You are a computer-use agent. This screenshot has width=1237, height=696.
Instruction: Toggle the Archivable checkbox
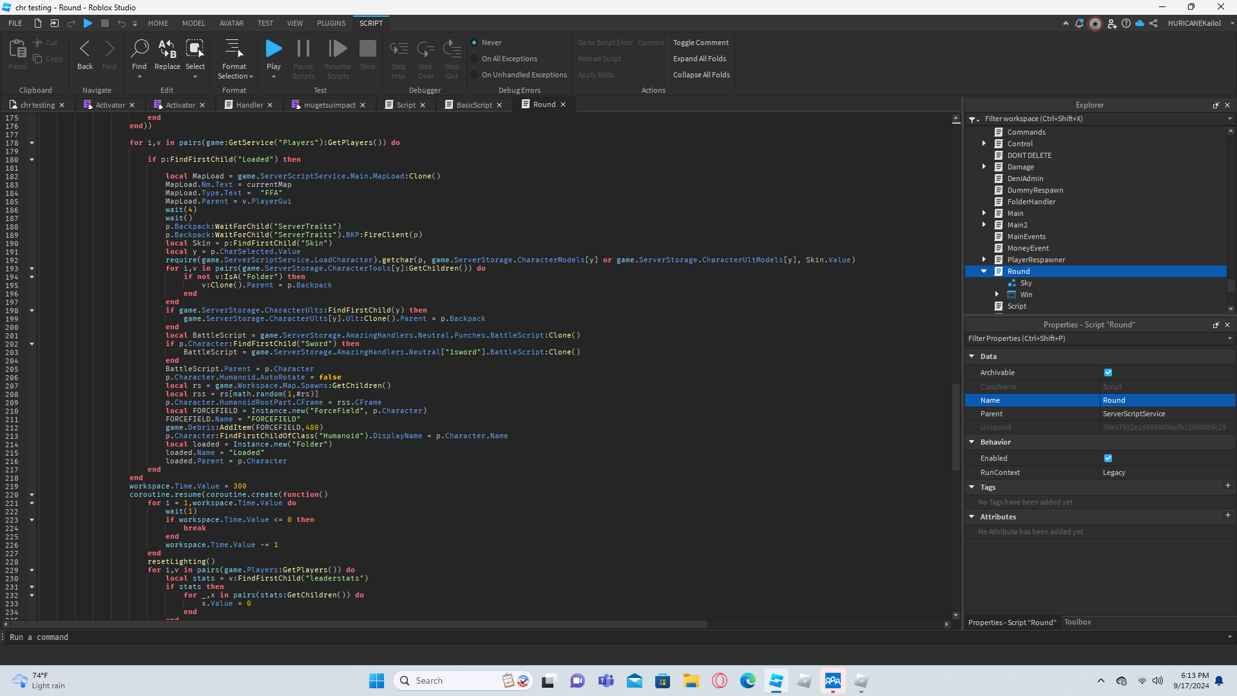click(1108, 372)
